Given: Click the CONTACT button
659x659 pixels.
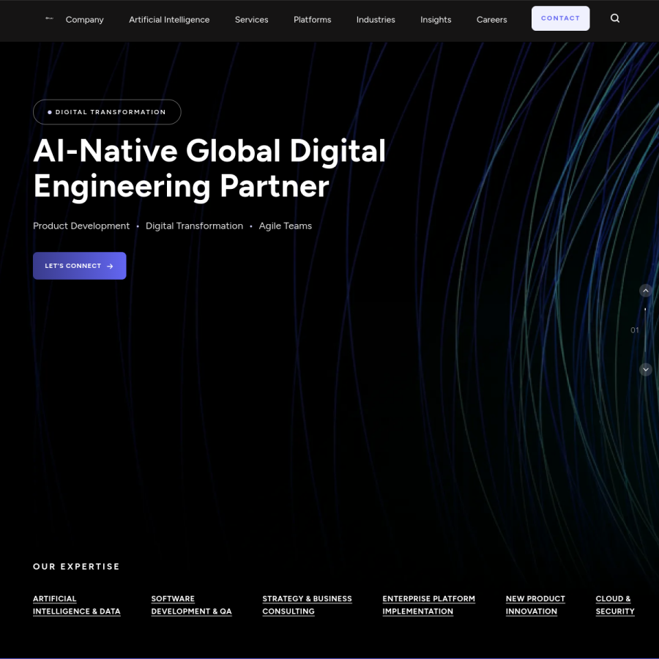Looking at the screenshot, I should tap(560, 18).
